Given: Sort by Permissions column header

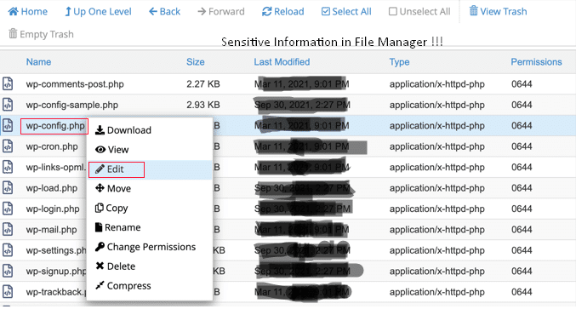Looking at the screenshot, I should (x=536, y=62).
